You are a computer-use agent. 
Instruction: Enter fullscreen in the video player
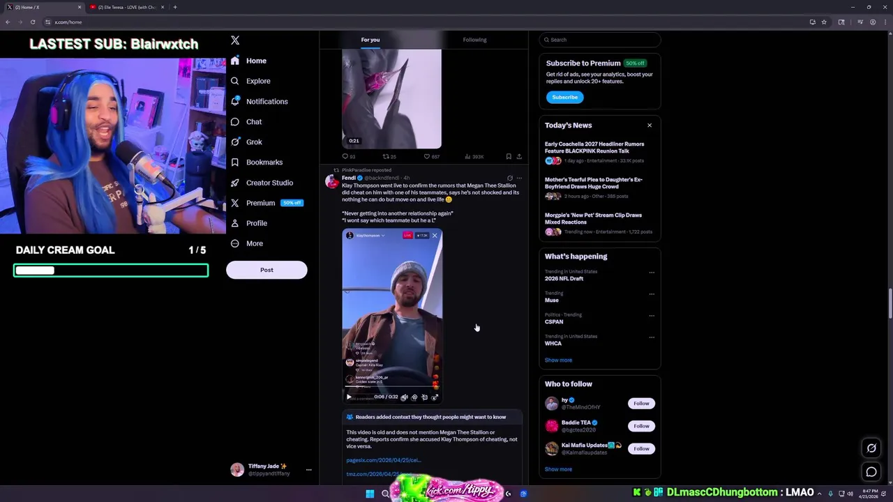pyautogui.click(x=435, y=397)
